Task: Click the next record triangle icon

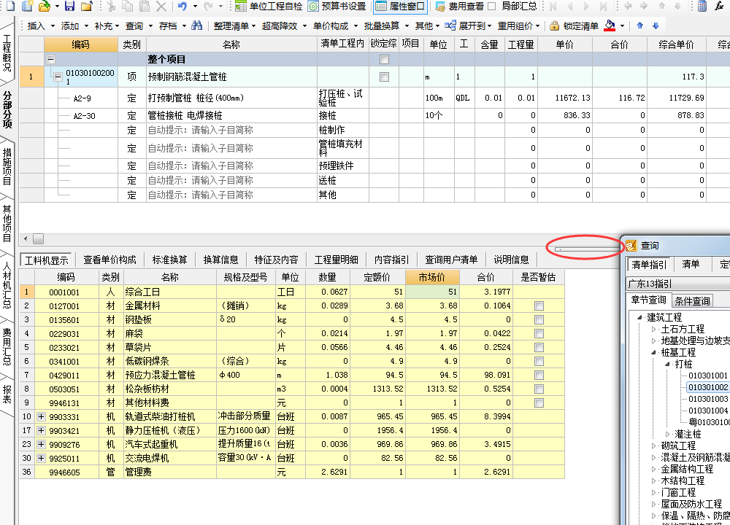Action: [x=586, y=6]
